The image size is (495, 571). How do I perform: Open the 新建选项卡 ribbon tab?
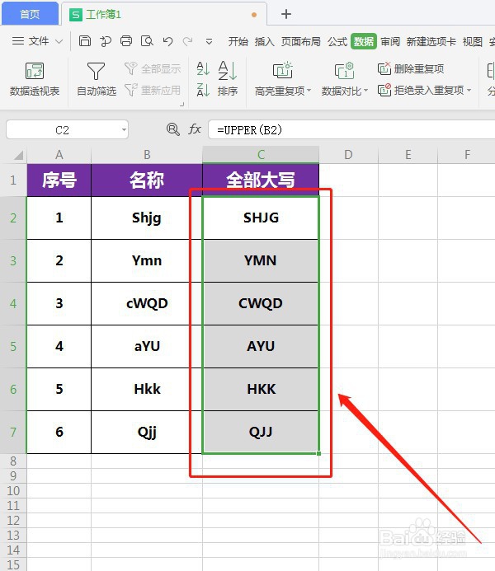tap(431, 41)
